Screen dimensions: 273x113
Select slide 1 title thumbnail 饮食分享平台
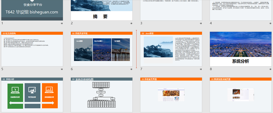(x=32, y=10)
